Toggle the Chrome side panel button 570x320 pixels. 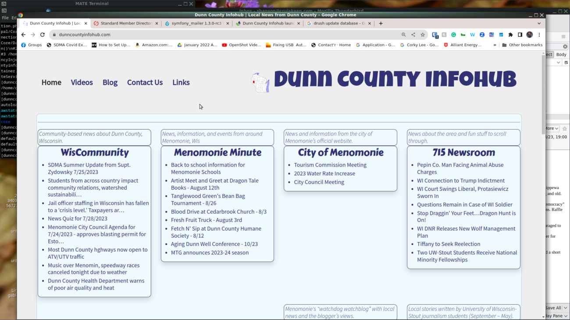[520, 35]
